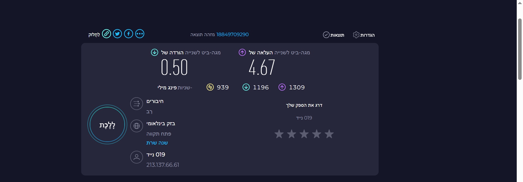Click the connections (חיבורים) icon
This screenshot has width=523, height=182.
point(136,103)
